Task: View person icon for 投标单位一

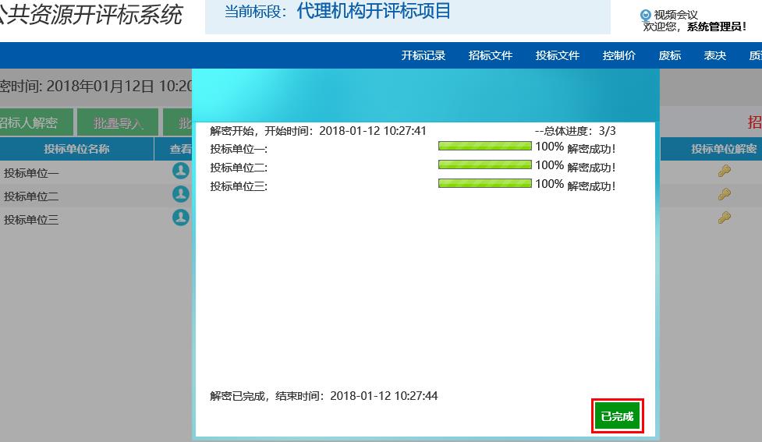Action: tap(181, 171)
